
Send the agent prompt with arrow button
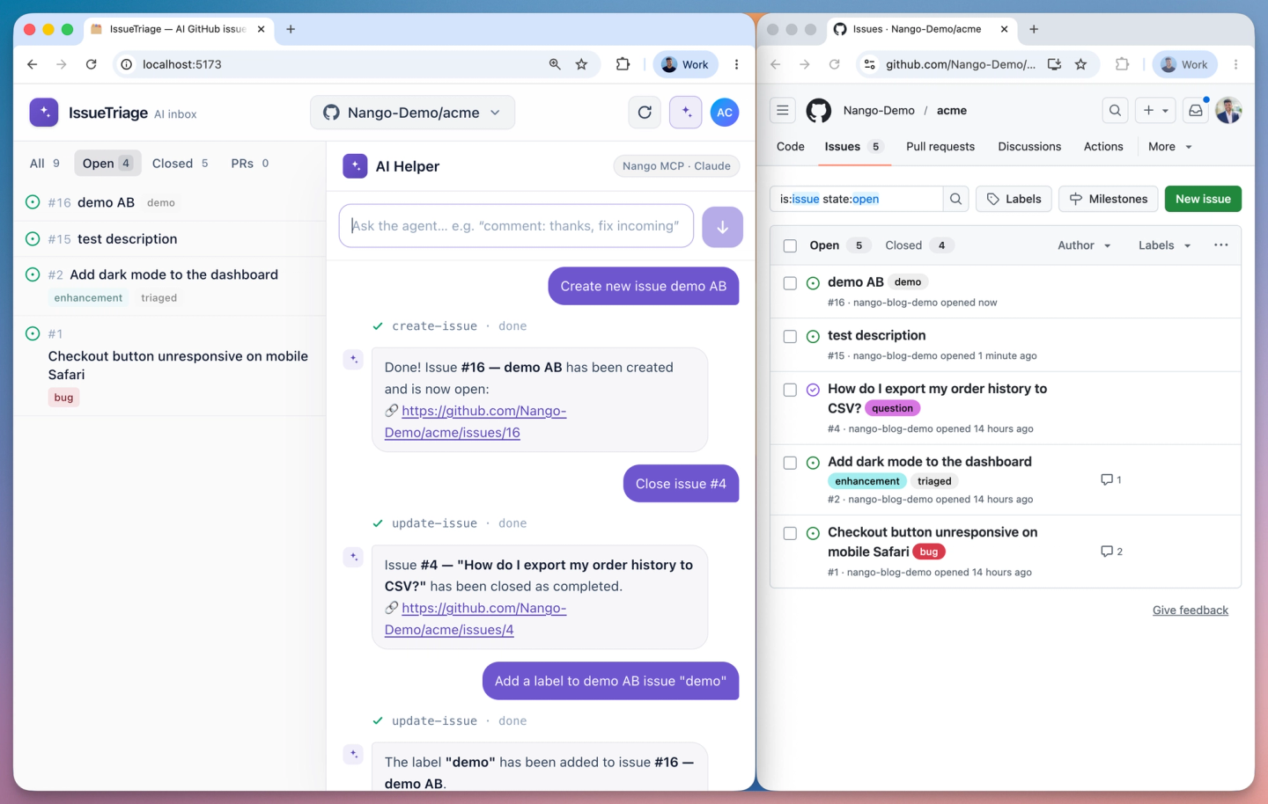point(722,226)
